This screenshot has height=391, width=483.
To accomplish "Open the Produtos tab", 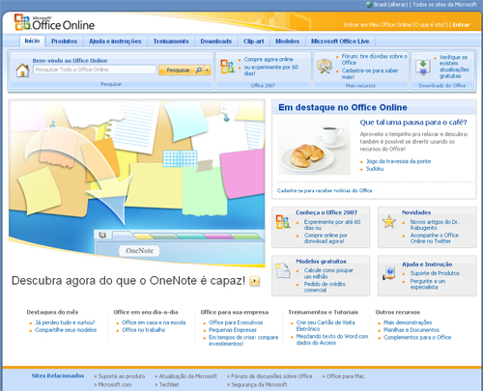I will tap(64, 42).
